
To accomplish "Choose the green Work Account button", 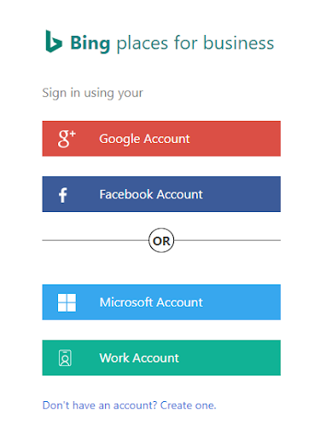I will coord(161,358).
